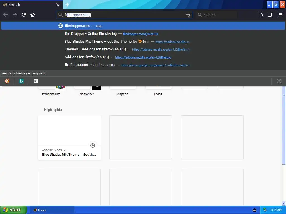Open the wikipedia top site
This screenshot has width=286, height=214.
point(123,91)
